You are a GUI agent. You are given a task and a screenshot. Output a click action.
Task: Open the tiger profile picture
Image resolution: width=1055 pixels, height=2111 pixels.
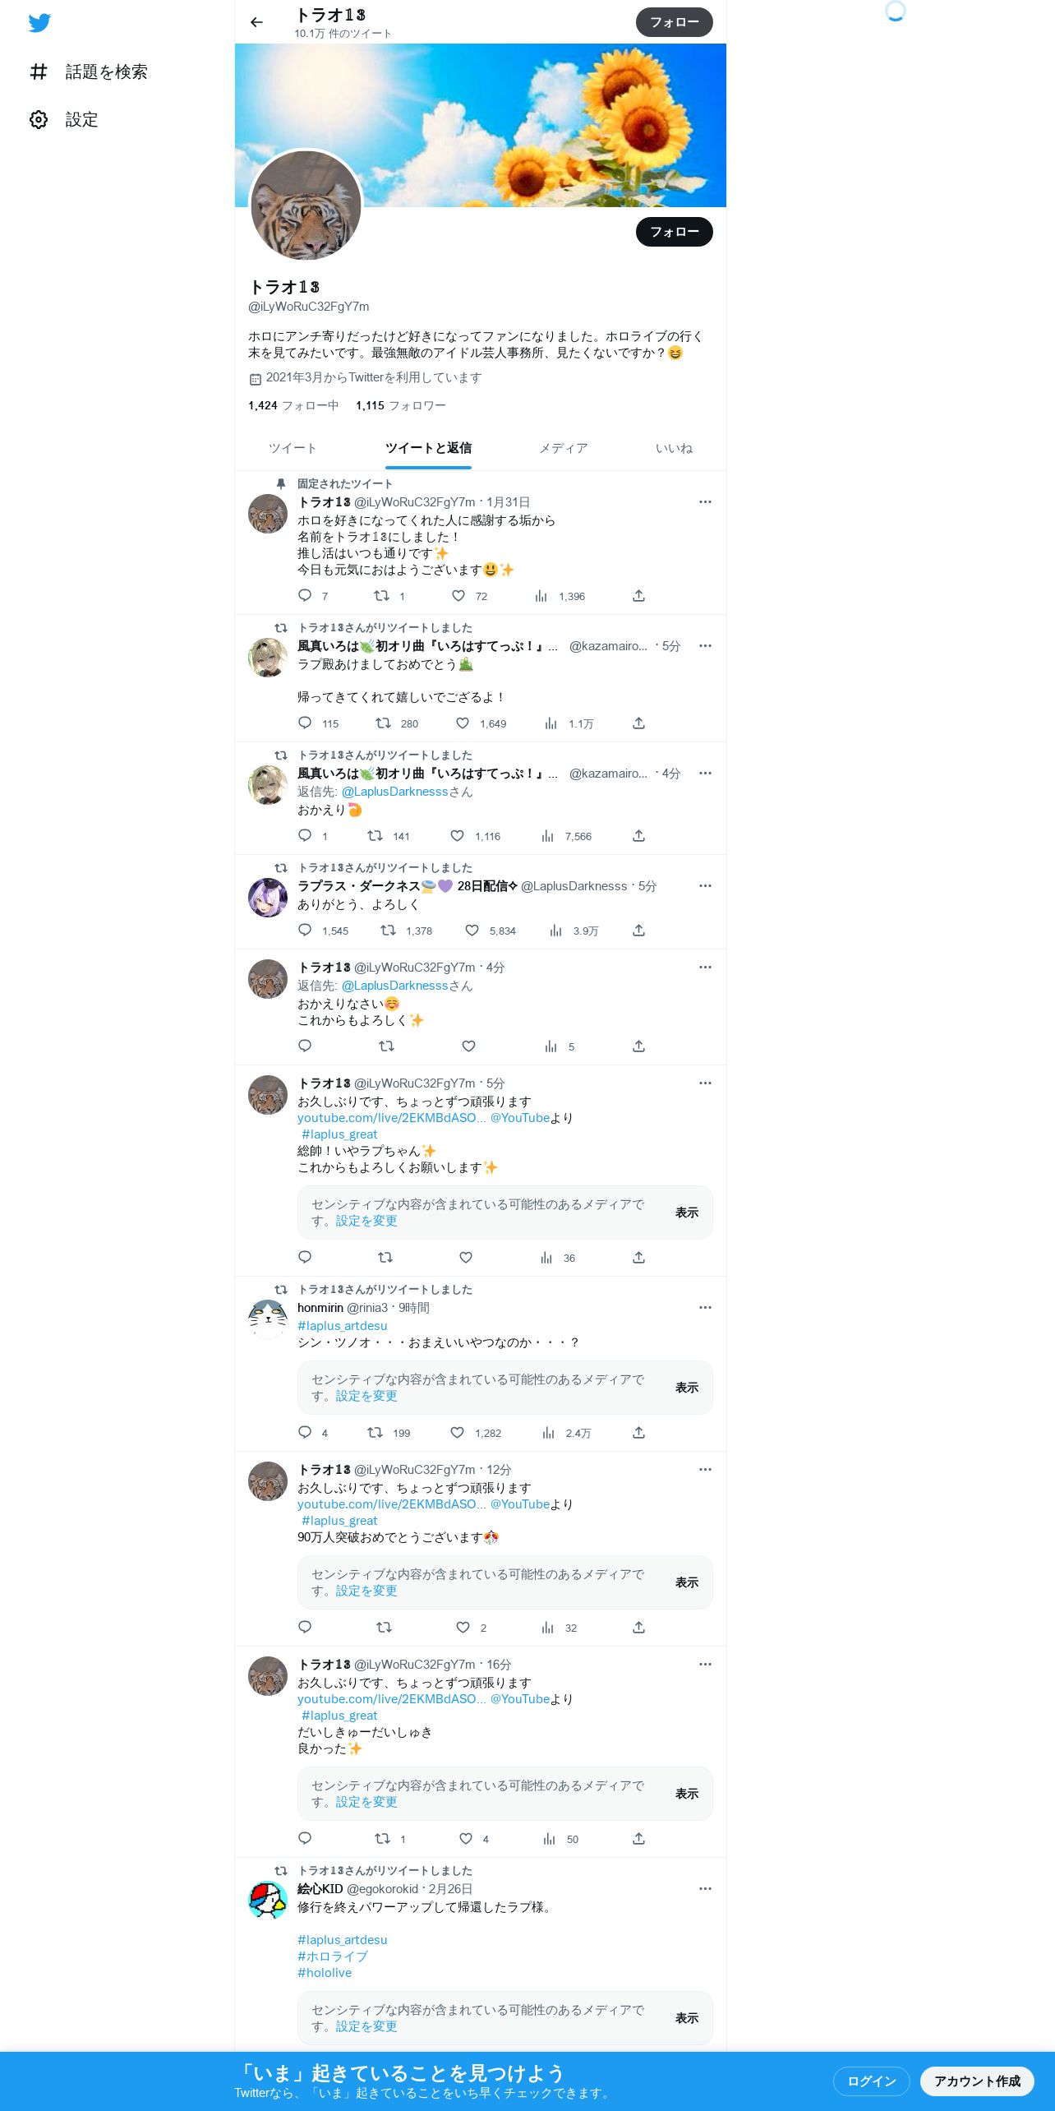click(306, 206)
